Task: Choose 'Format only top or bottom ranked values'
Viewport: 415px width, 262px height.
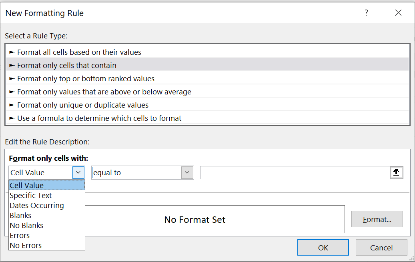Action: [x=86, y=78]
